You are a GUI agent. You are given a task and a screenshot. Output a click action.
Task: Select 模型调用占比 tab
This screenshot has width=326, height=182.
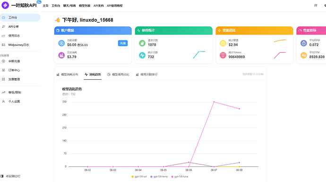tap(118, 74)
